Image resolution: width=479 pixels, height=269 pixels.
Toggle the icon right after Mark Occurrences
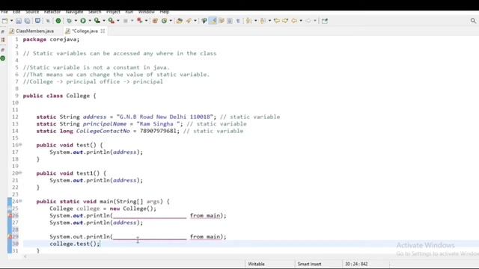point(222,21)
